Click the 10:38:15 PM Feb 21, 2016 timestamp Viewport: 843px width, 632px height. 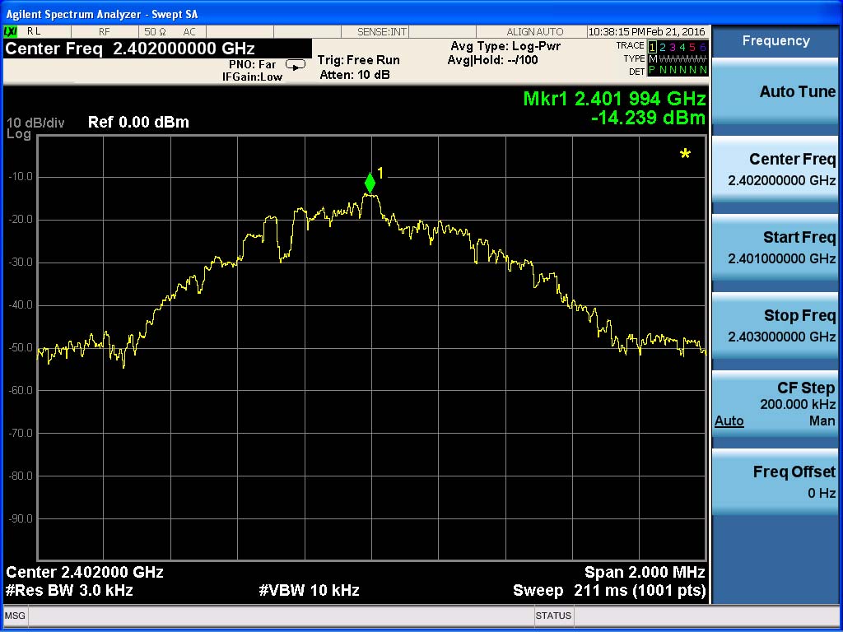647,32
